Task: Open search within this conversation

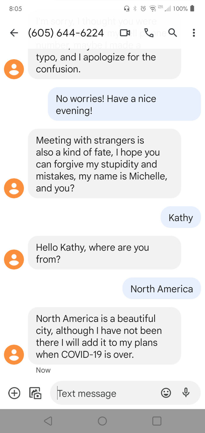Action: [172, 33]
